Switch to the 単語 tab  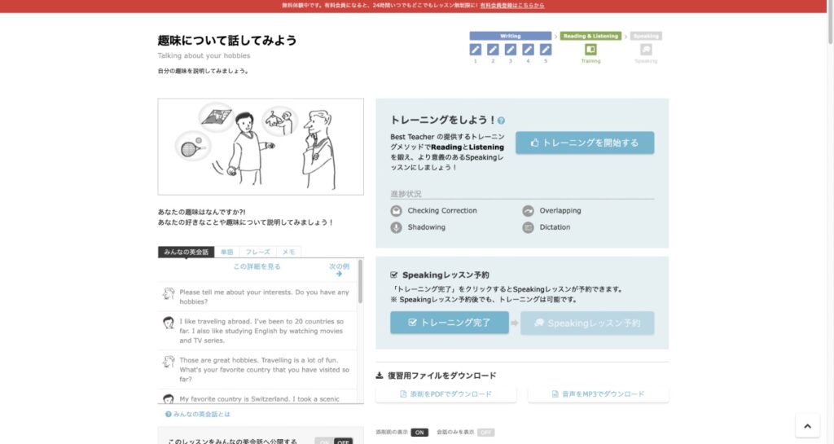226,253
